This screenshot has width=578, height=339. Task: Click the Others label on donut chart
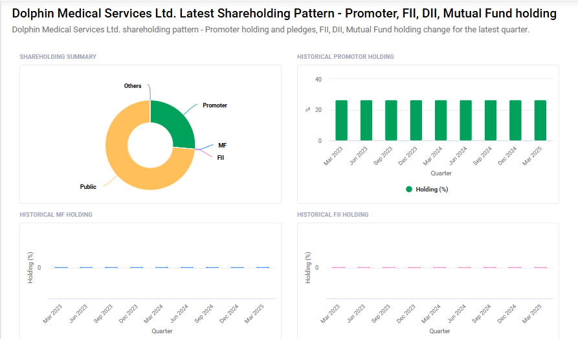click(x=133, y=86)
